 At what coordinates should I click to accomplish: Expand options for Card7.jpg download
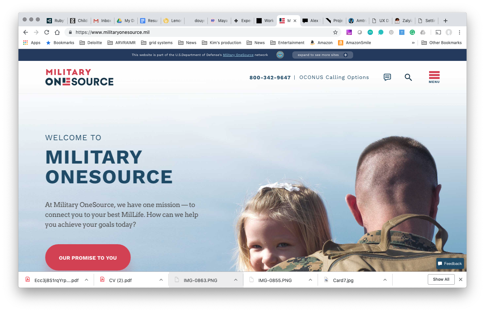pos(385,280)
